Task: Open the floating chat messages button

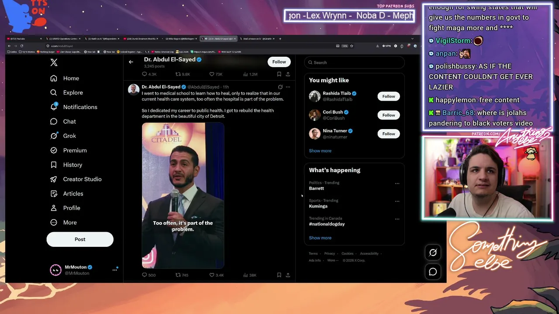Action: tap(433, 272)
